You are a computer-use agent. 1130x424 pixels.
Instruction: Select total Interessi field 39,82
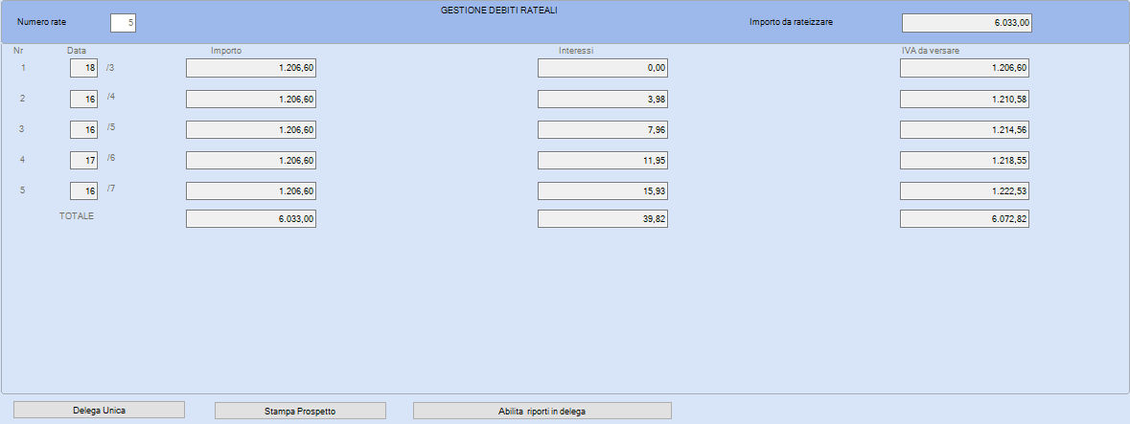coord(603,219)
